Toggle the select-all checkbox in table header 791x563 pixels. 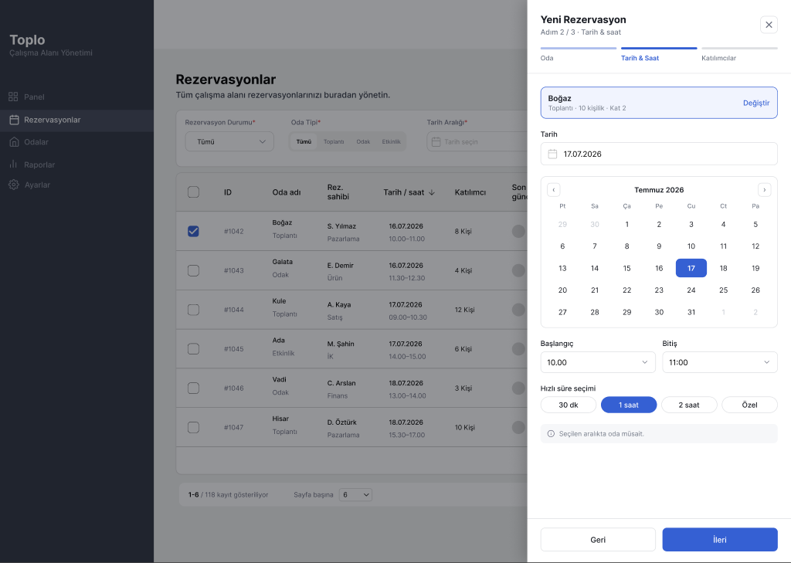193,192
